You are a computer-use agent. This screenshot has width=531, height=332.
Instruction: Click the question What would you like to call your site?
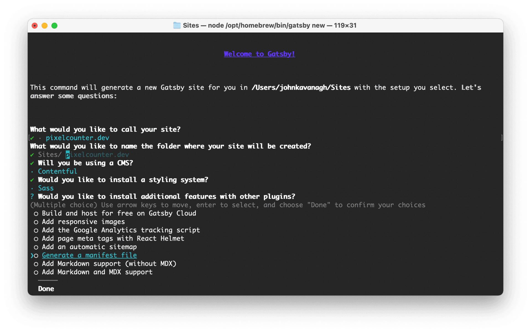click(x=105, y=129)
